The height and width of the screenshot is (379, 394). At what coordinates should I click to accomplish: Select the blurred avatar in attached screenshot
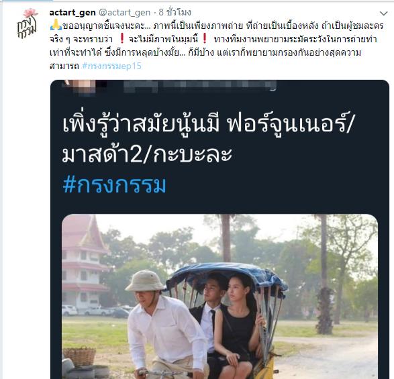tap(80, 85)
